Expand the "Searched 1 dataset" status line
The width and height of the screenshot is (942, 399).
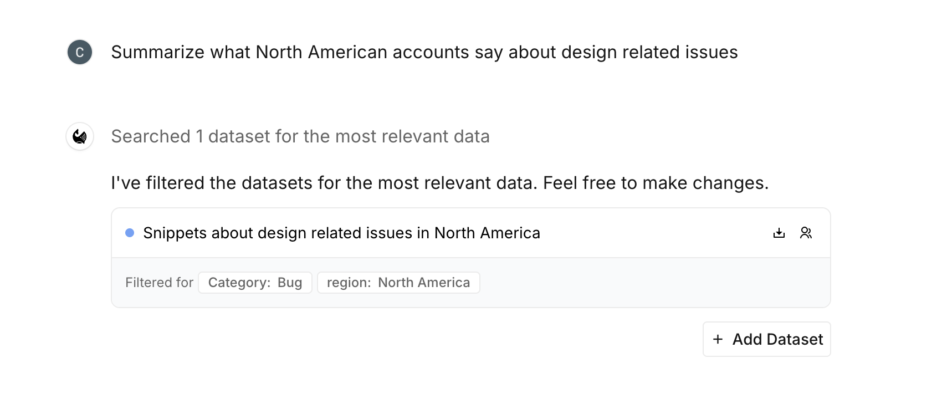pyautogui.click(x=300, y=136)
